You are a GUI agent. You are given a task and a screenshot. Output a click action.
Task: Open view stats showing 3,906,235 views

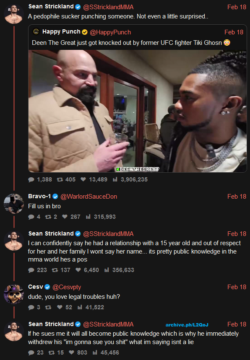(x=115, y=179)
